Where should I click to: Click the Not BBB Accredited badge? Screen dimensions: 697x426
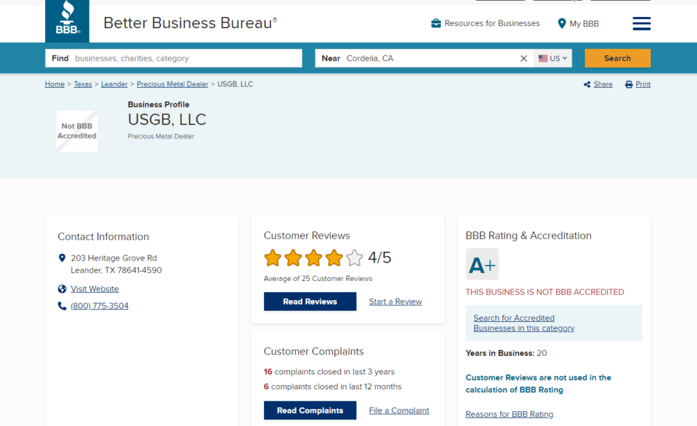77,131
